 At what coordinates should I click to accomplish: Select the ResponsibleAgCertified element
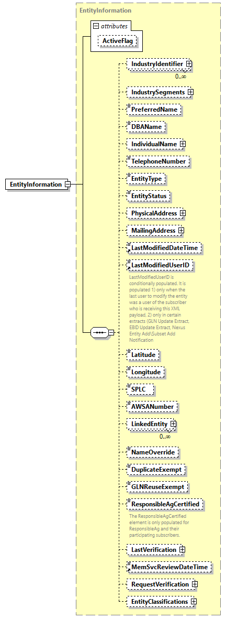[165, 505]
